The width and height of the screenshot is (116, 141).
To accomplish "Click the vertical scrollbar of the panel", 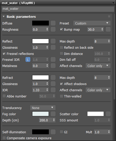I will [114, 57].
